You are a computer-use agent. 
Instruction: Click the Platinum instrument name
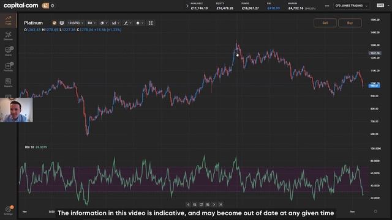pyautogui.click(x=33, y=23)
